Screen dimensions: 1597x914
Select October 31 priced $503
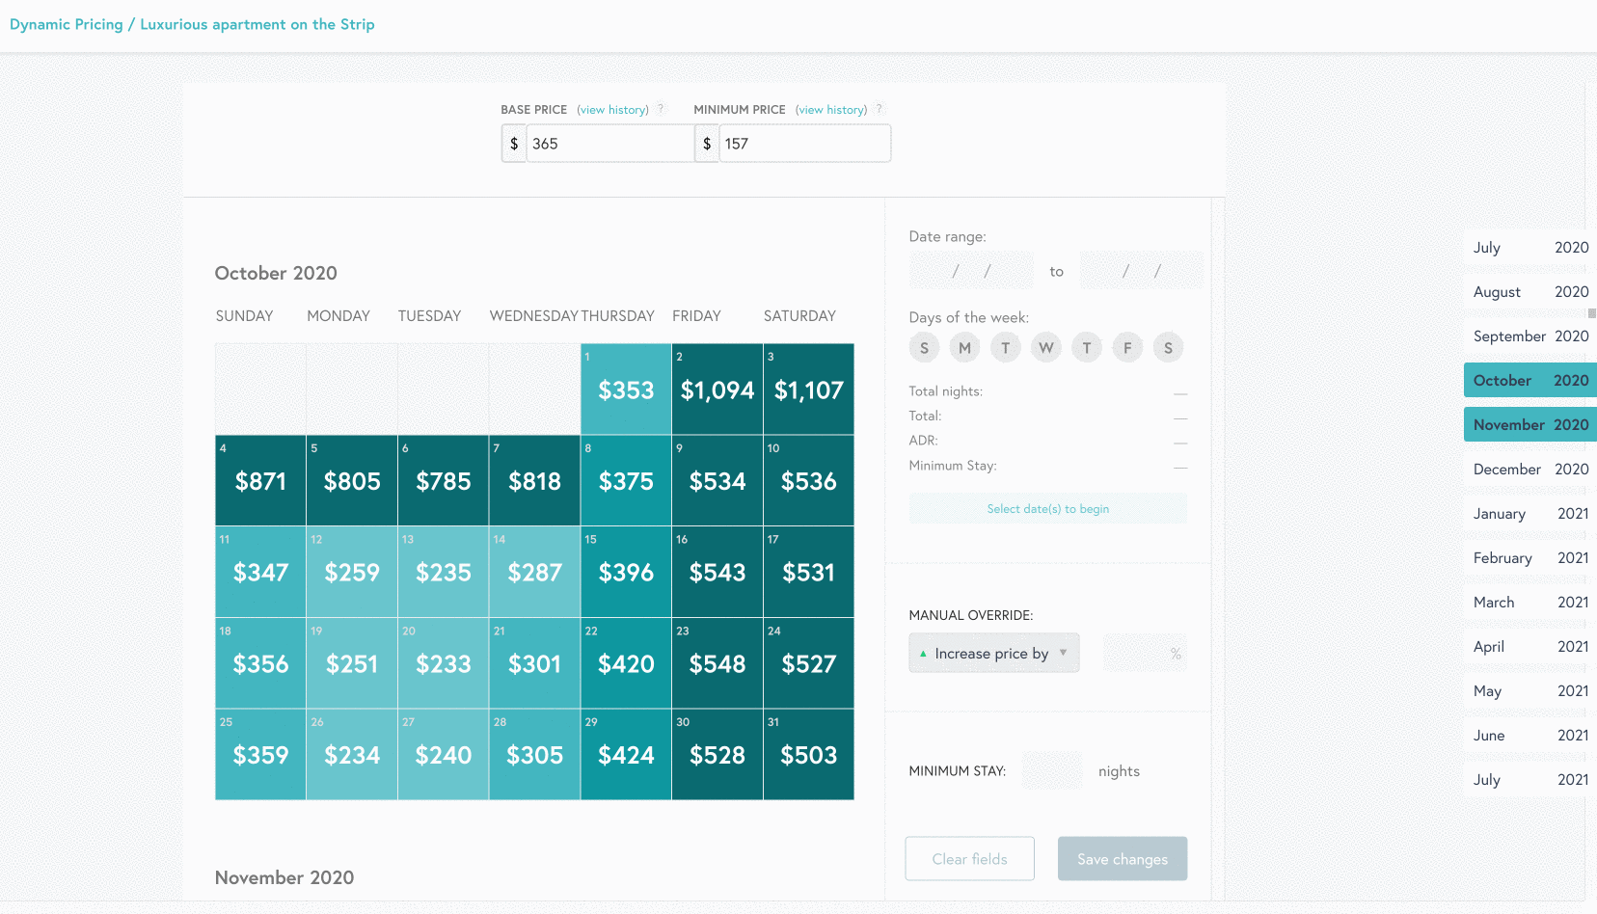click(809, 754)
